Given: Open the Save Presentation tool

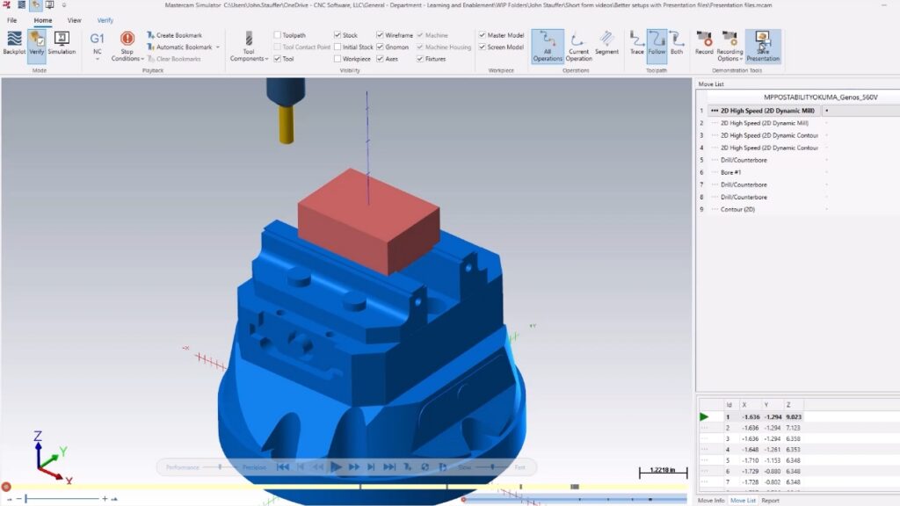Looking at the screenshot, I should click(x=763, y=46).
